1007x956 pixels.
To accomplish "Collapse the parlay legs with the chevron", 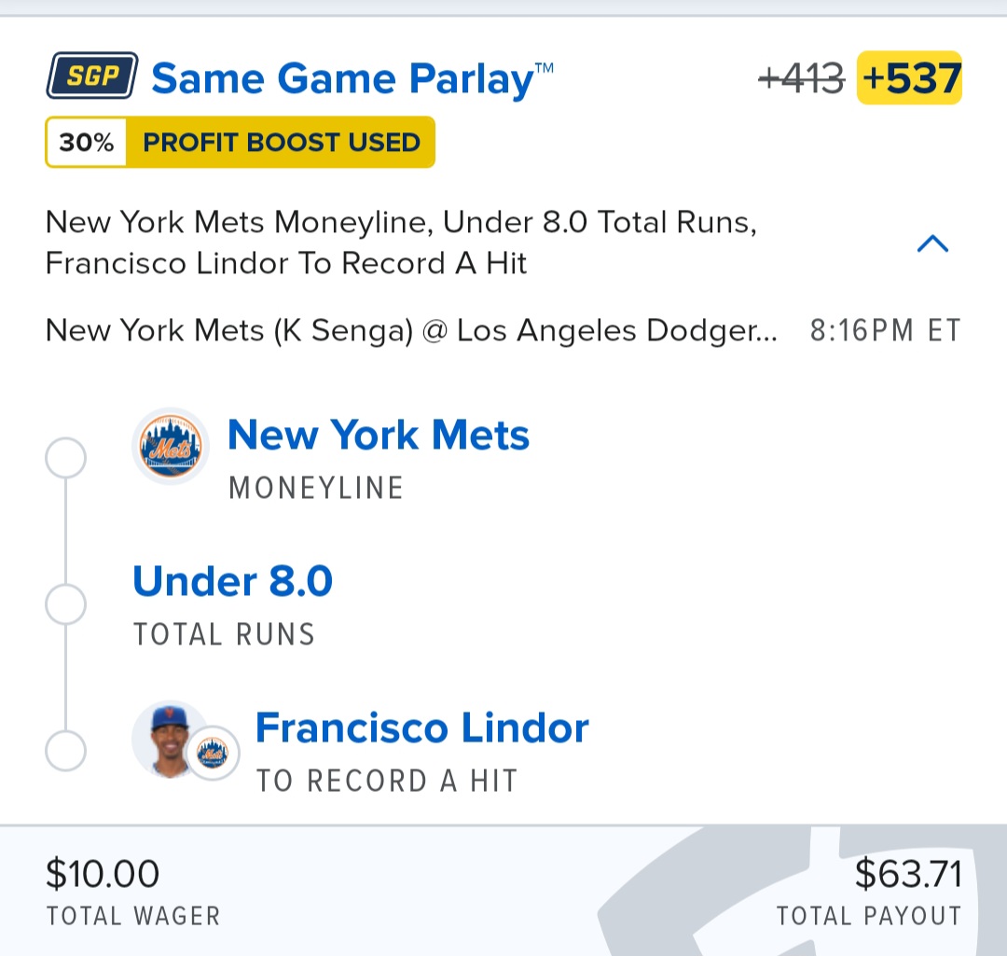I will point(932,243).
